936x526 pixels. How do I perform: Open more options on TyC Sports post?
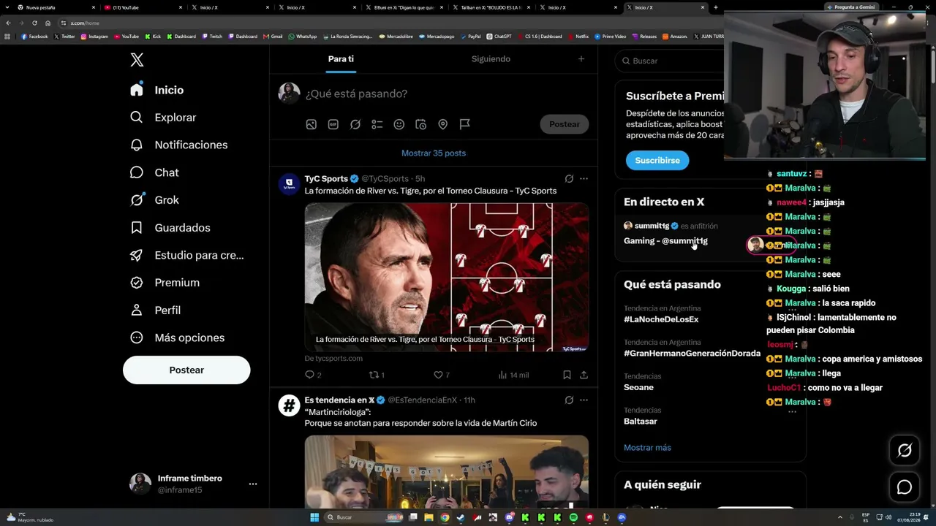pos(584,179)
